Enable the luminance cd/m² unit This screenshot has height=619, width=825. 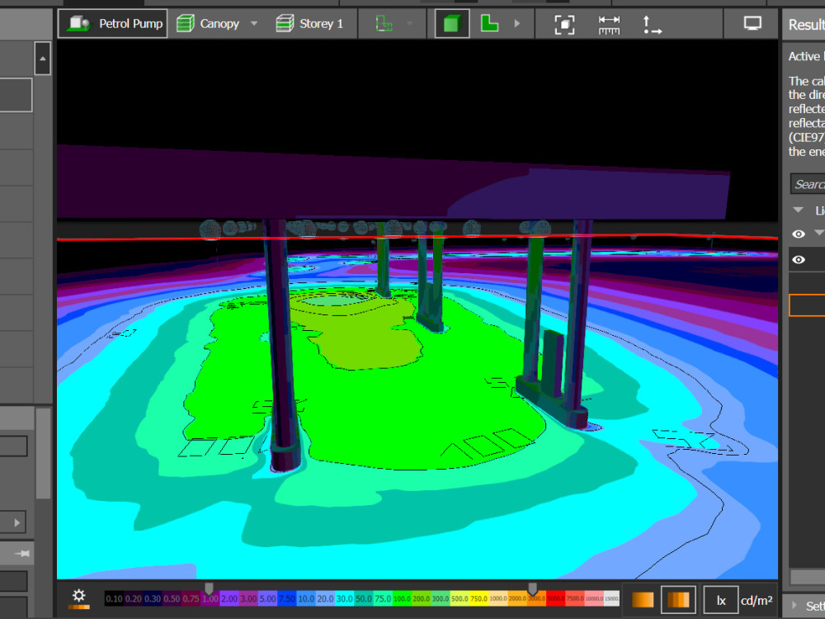(756, 600)
